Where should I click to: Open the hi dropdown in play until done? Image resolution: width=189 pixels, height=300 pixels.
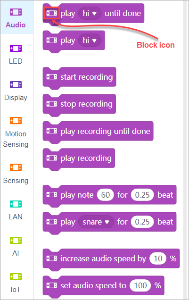pos(90,13)
